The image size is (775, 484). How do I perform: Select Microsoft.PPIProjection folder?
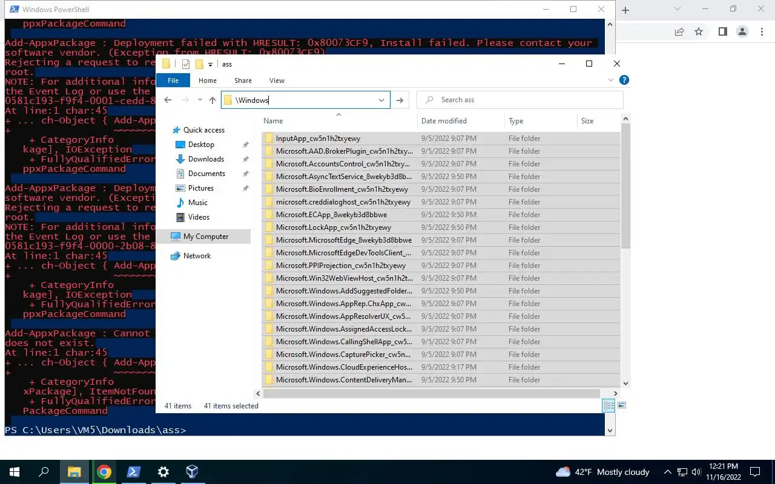click(x=441, y=266)
